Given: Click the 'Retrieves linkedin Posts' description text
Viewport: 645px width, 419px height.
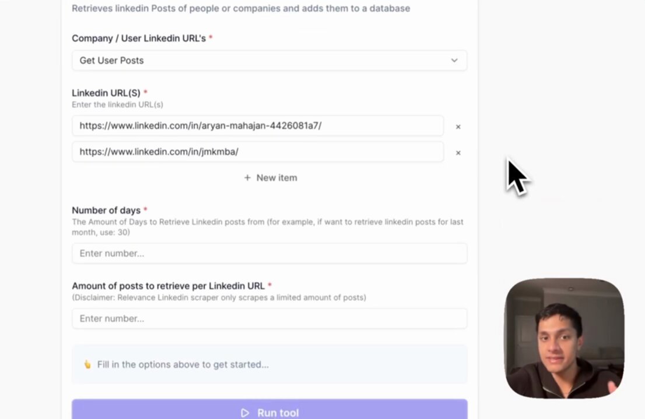Looking at the screenshot, I should 241,8.
